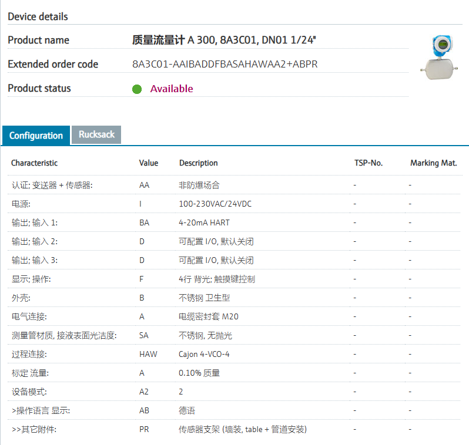
Task: Click the PR accessory value cell
Action: pyautogui.click(x=144, y=430)
